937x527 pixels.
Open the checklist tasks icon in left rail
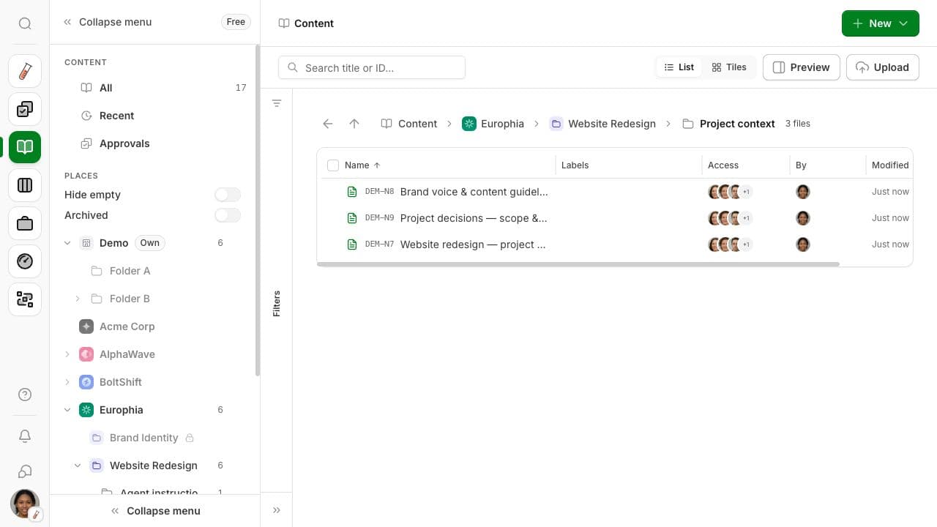click(x=25, y=109)
